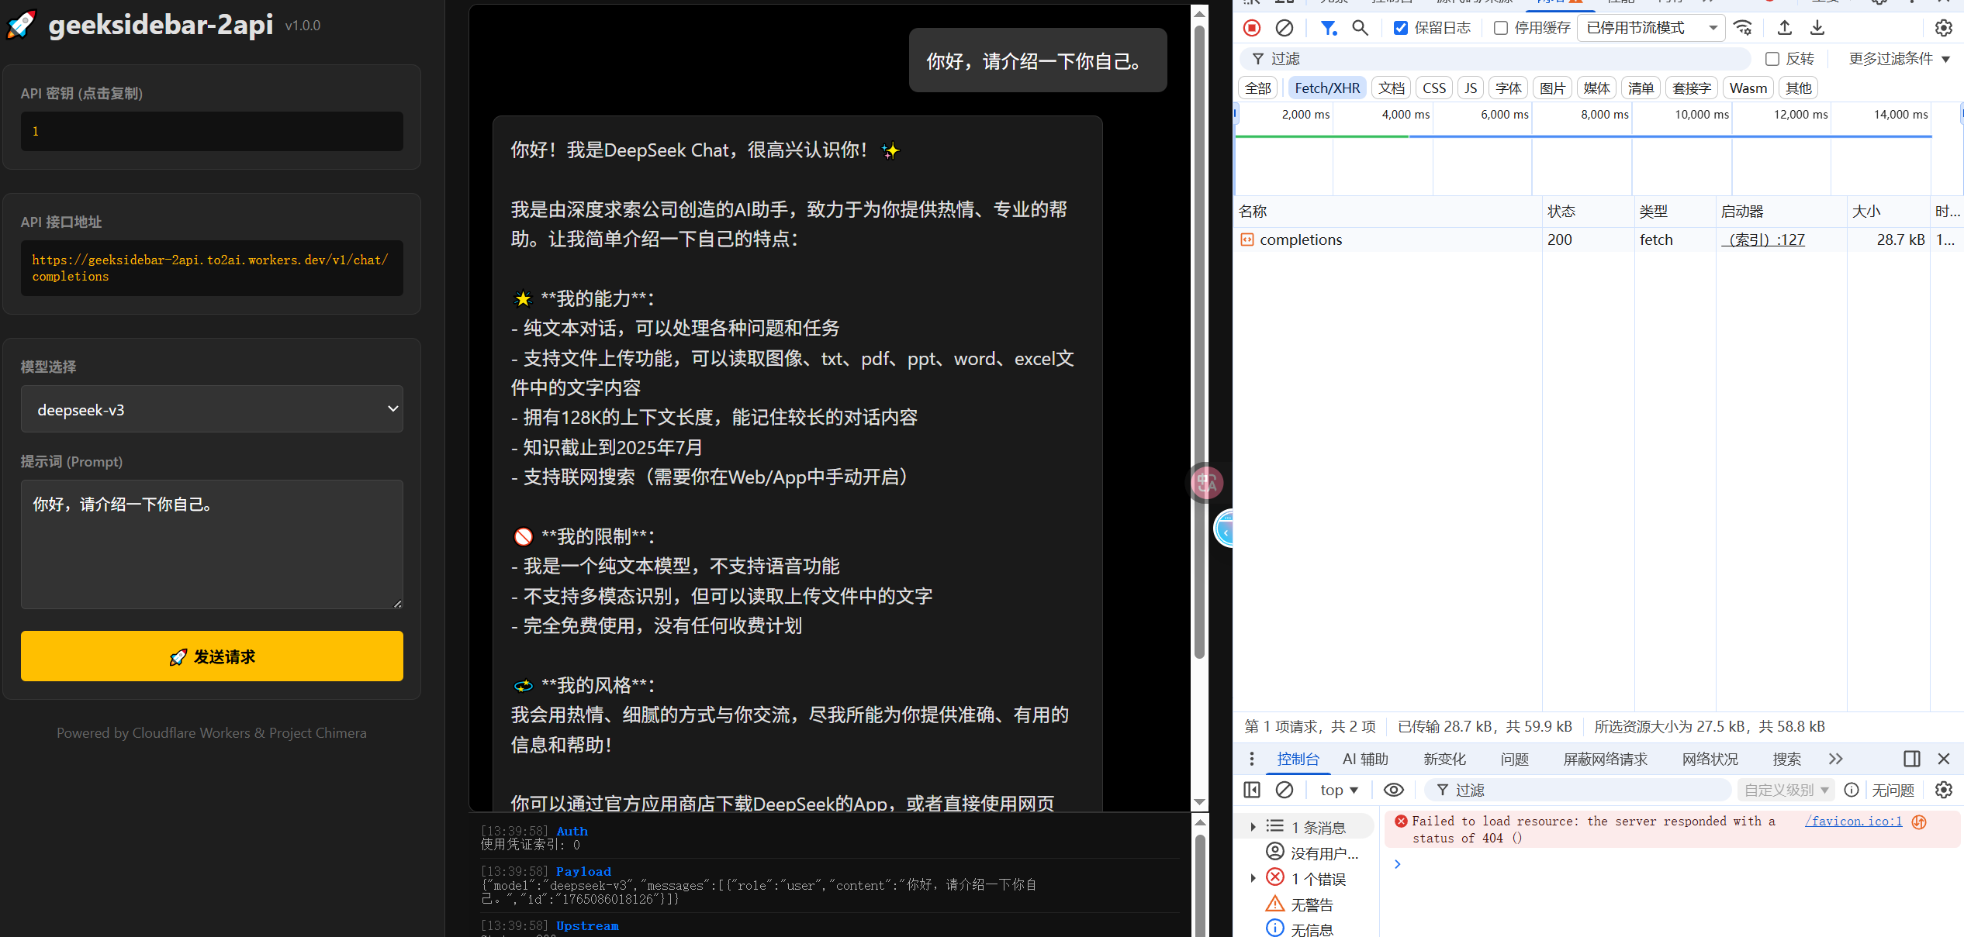Click the completions request row
The height and width of the screenshot is (937, 1964).
tap(1301, 239)
